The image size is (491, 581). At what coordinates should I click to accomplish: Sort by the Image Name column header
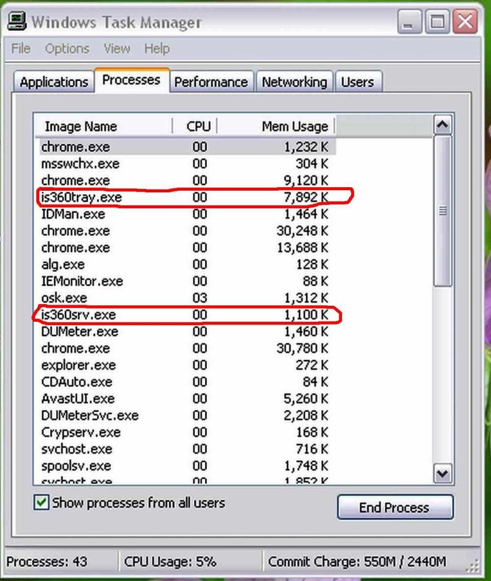click(104, 127)
